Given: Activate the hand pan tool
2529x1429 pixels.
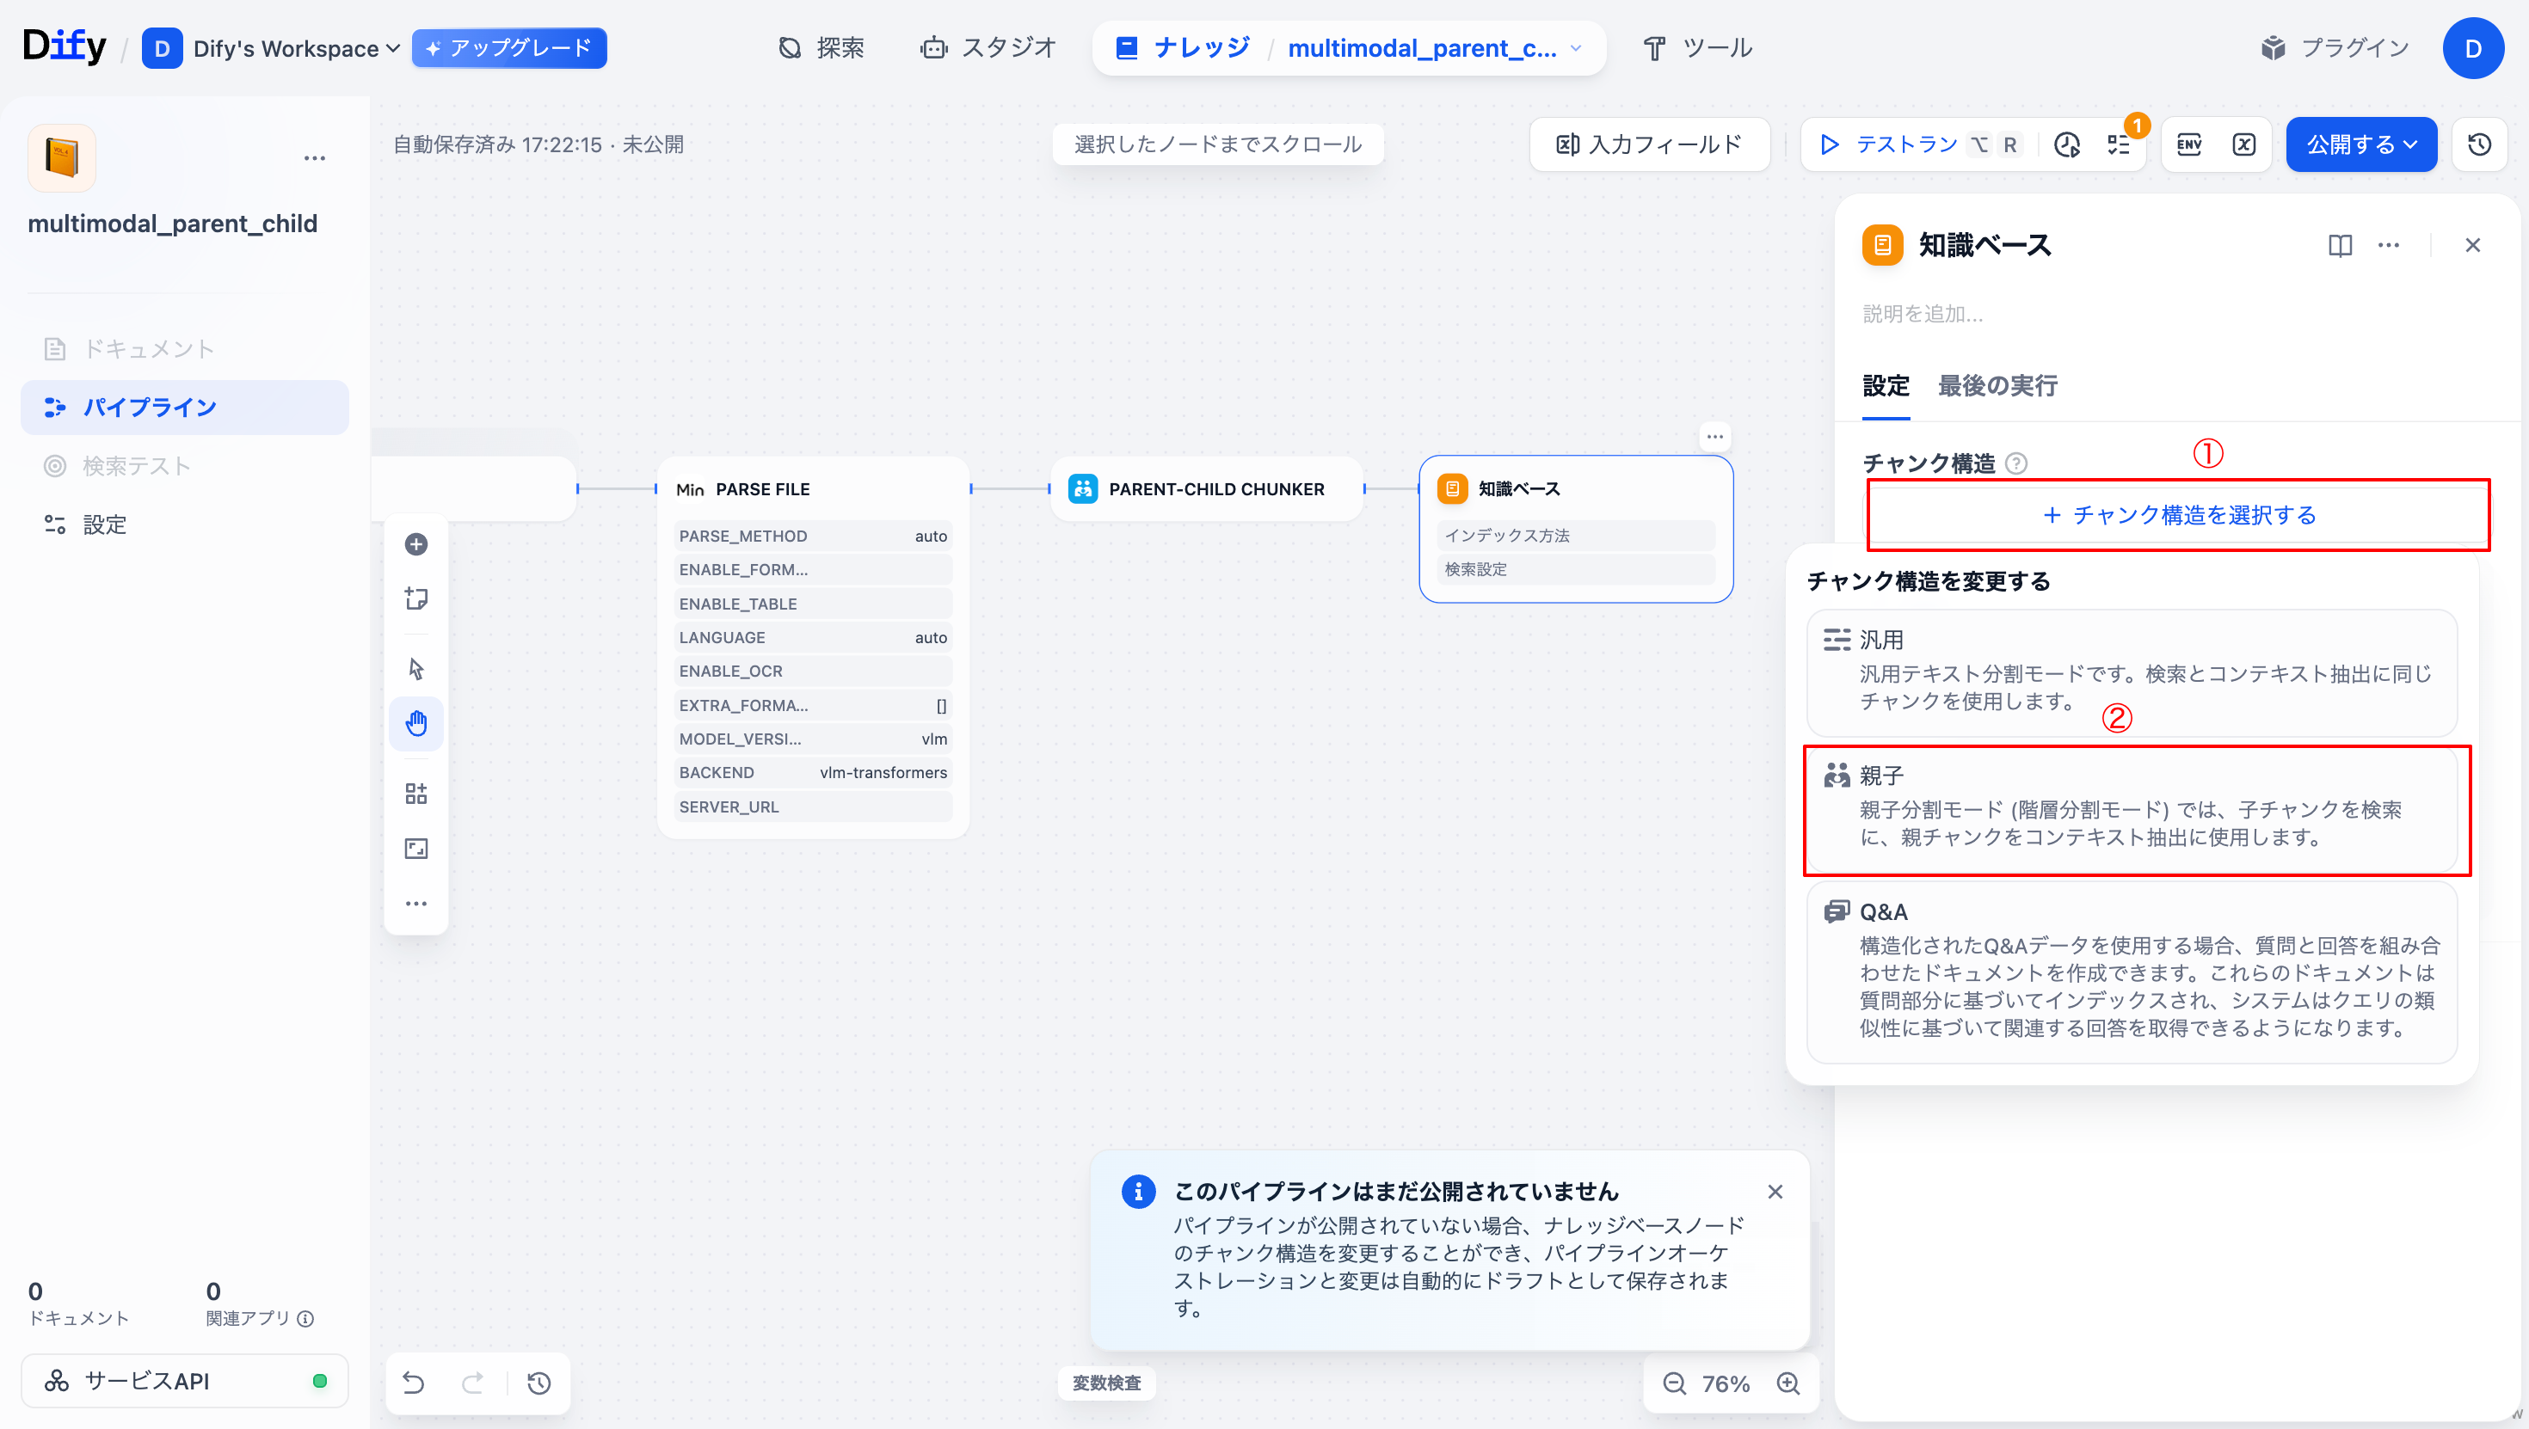Looking at the screenshot, I should click(x=416, y=724).
